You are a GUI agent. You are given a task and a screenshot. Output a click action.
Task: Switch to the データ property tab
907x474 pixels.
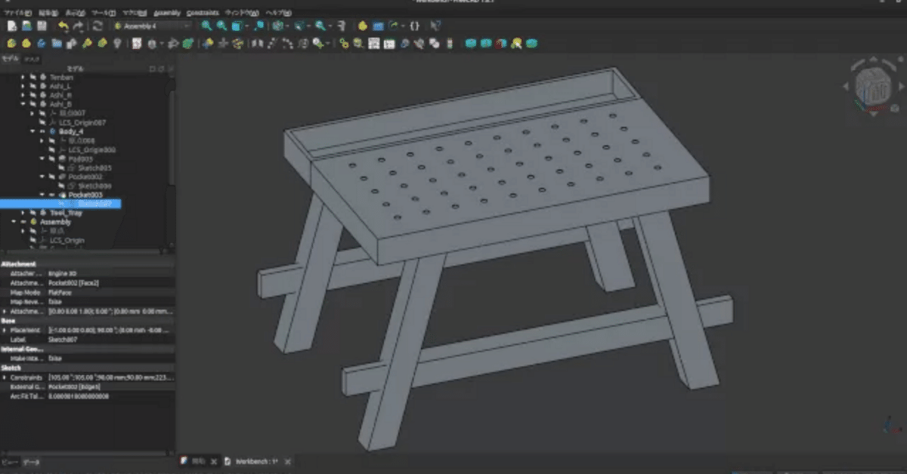click(x=31, y=461)
